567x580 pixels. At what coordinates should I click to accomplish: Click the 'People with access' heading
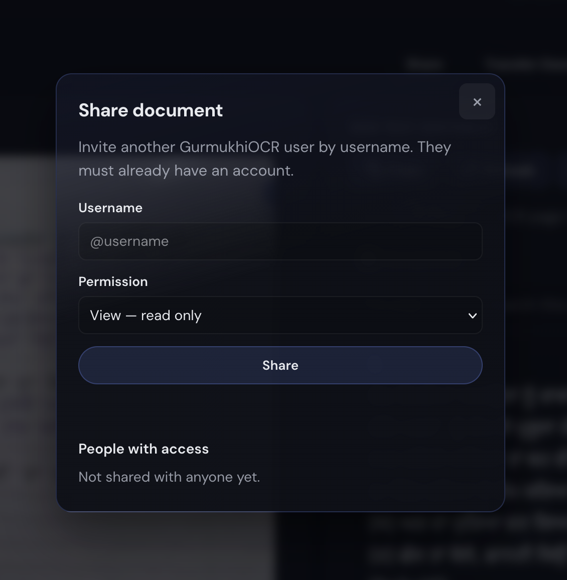coord(144,449)
